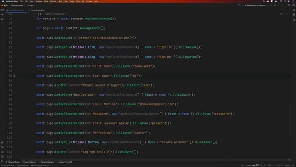Click the debug icon in the toolbar

[275, 5]
